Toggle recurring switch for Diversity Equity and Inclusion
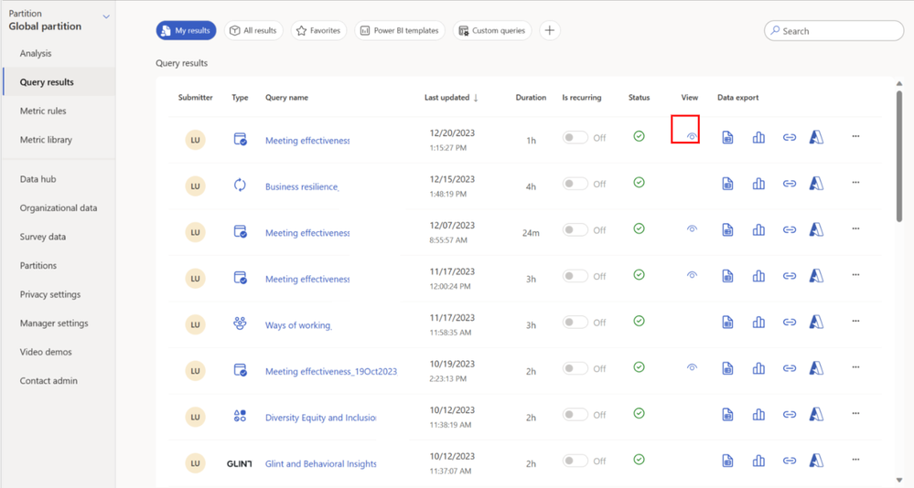 coord(575,415)
